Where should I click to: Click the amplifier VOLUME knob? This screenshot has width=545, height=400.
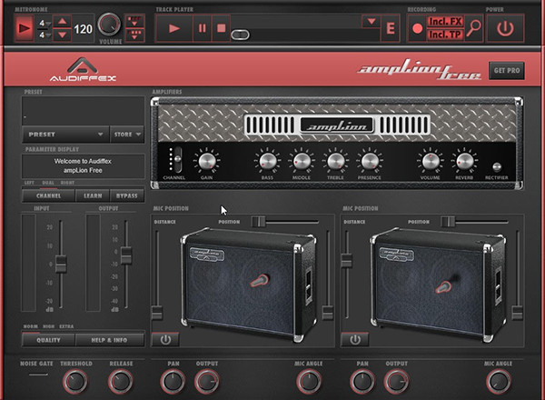click(x=431, y=161)
